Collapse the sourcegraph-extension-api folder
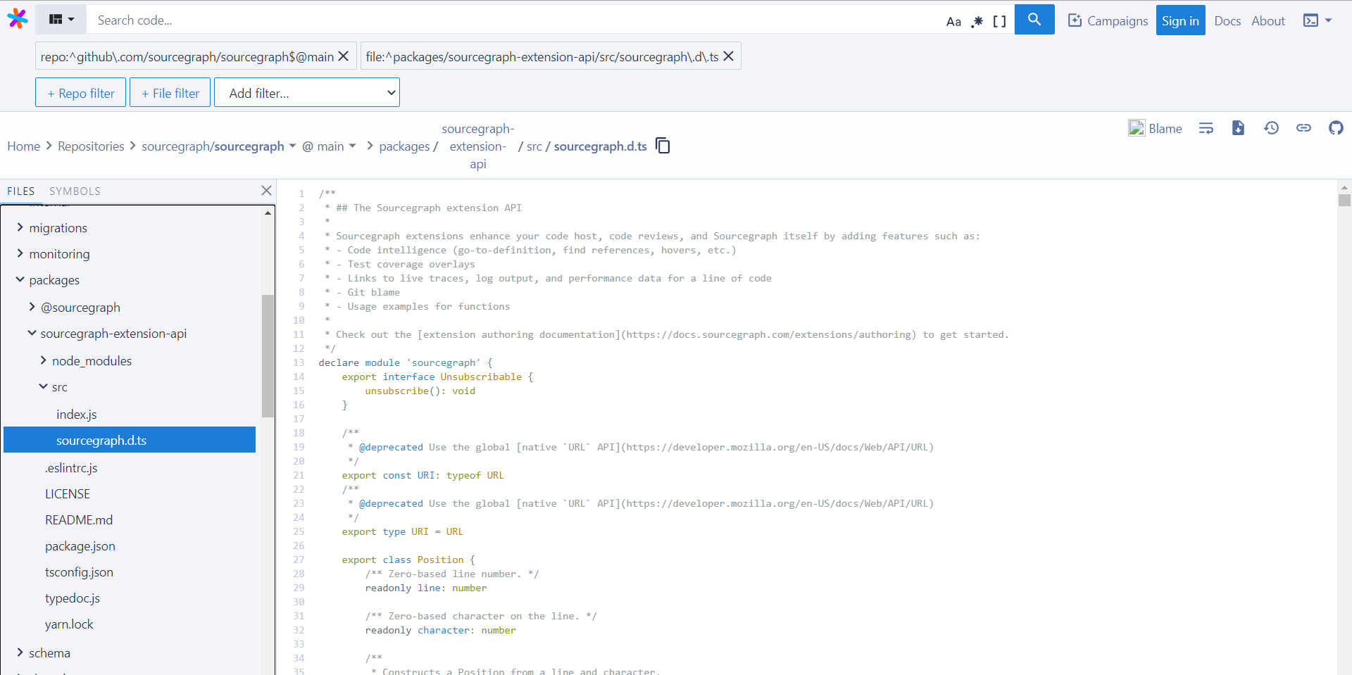Screen dimensions: 1352x675 pyautogui.click(x=31, y=333)
